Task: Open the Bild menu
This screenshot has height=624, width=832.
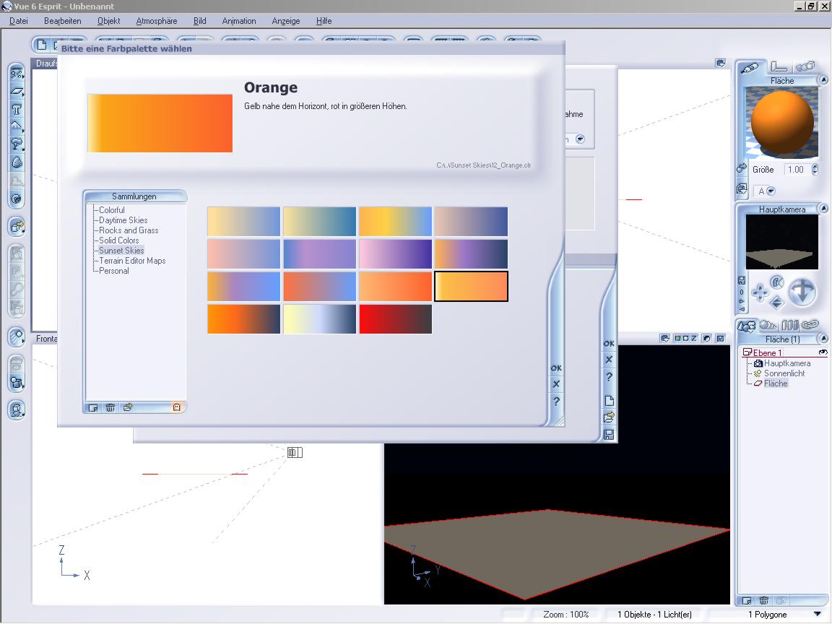Action: pos(200,21)
